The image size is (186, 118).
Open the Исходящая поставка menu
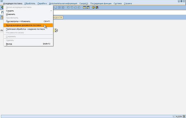tap(13, 4)
